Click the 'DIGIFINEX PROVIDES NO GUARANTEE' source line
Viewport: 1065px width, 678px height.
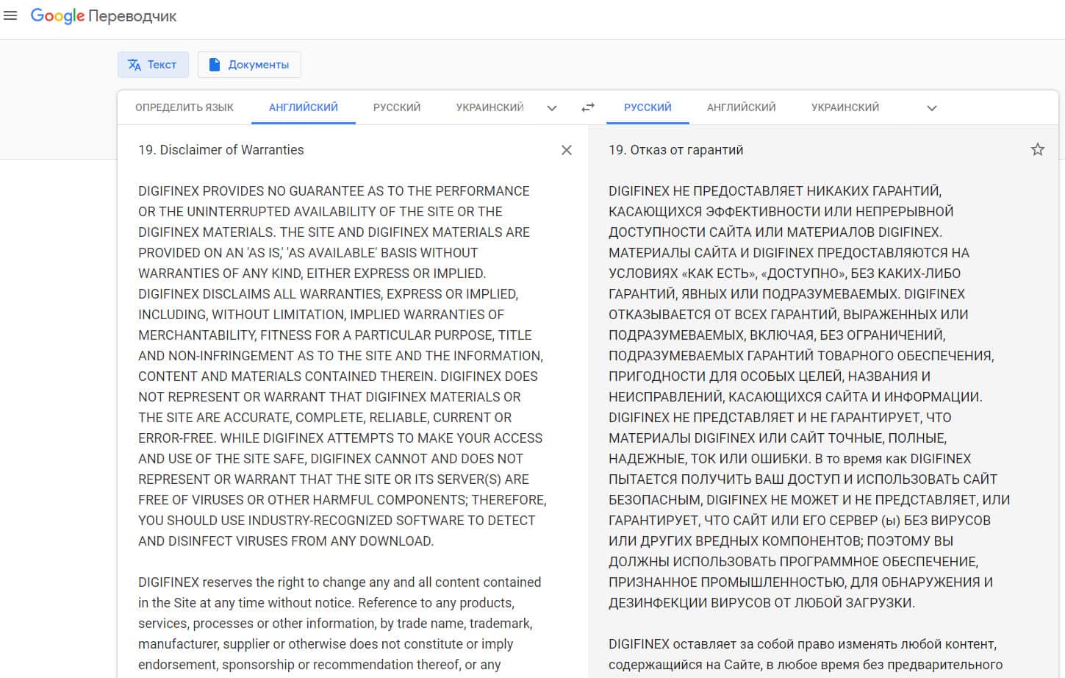pos(334,191)
